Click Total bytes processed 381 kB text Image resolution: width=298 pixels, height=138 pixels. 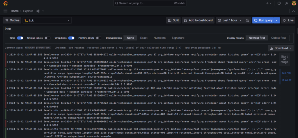pos(203,48)
